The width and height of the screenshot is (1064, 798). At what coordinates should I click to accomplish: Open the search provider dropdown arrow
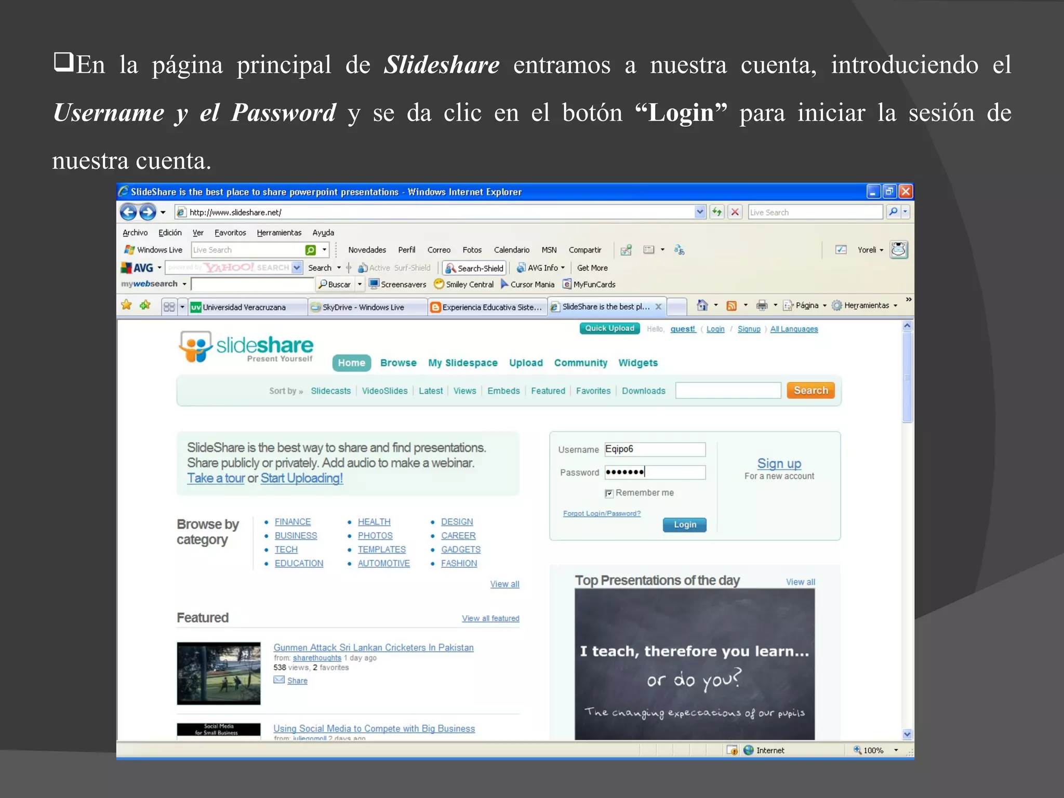(x=906, y=212)
